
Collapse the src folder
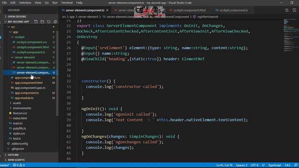pyautogui.click(x=13, y=27)
